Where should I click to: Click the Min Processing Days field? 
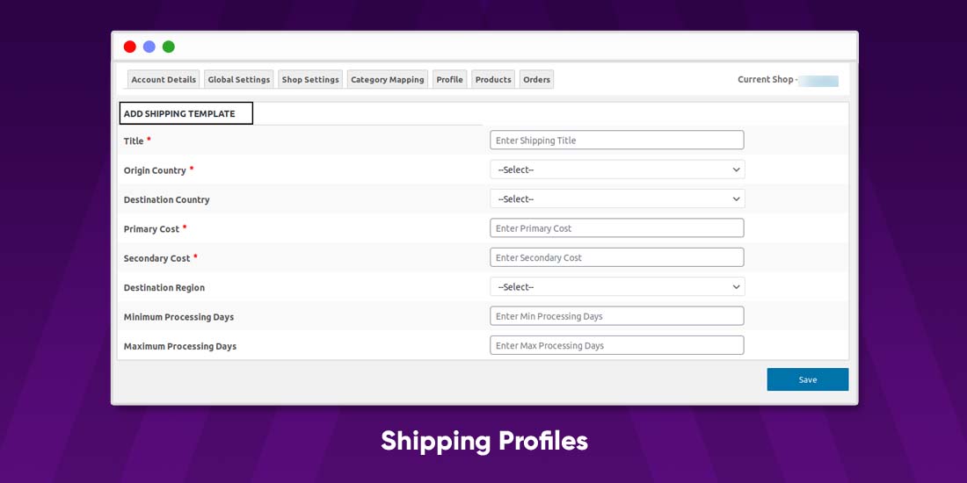pos(617,316)
